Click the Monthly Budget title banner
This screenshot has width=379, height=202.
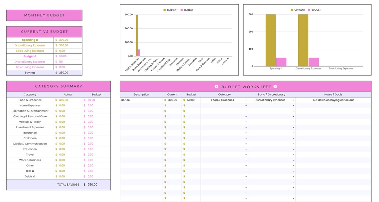pos(44,15)
